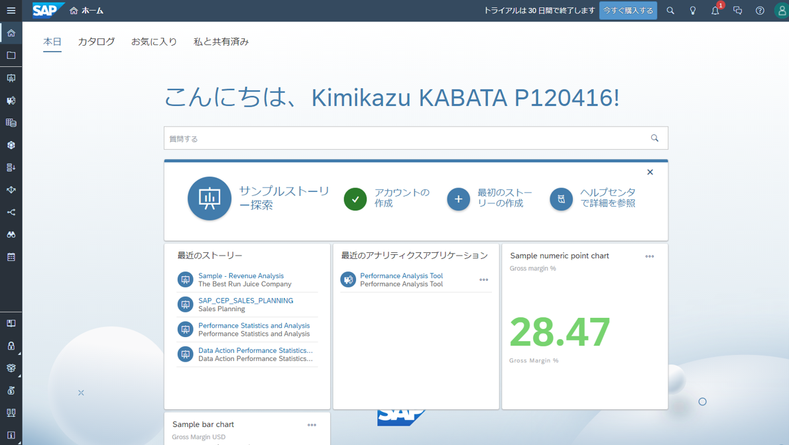This screenshot has width=789, height=445.
Task: Open the binoculars icon in the sidebar
Action: click(11, 235)
